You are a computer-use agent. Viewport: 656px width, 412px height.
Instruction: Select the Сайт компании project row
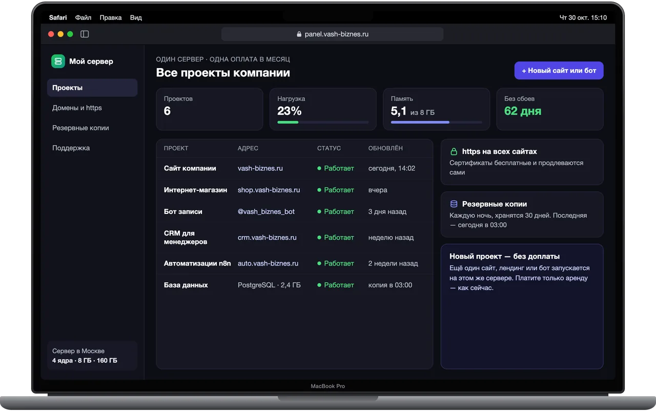click(x=295, y=168)
